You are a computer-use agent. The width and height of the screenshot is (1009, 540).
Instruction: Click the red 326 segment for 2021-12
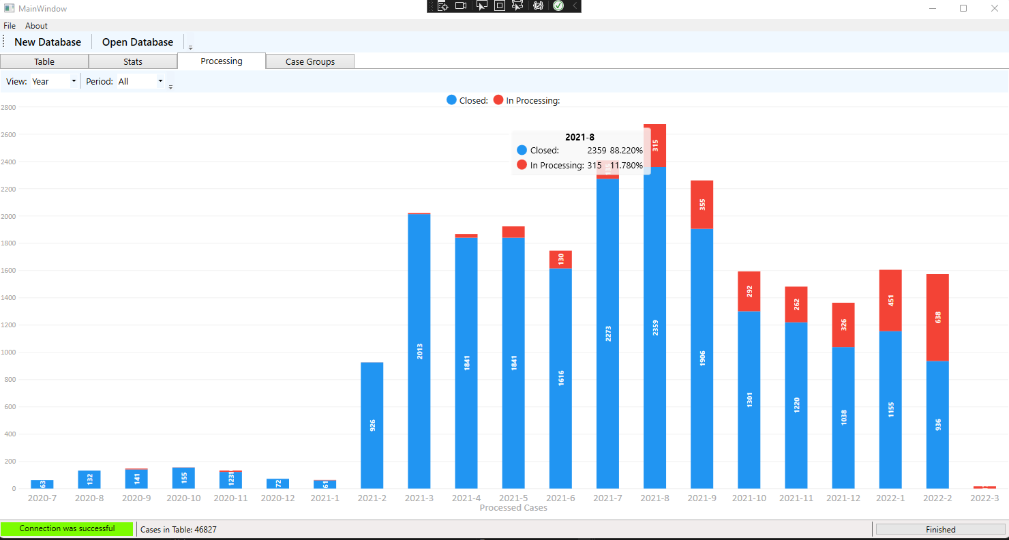843,325
